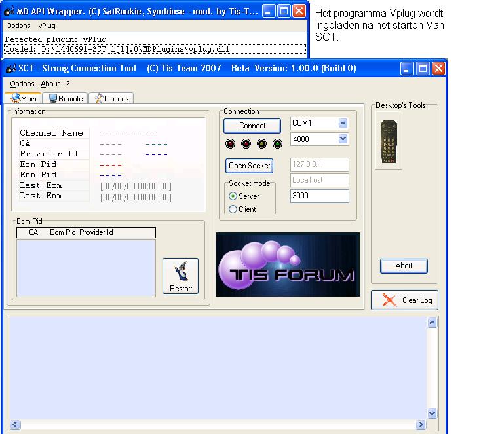Switch to the Remote tab

tap(66, 99)
